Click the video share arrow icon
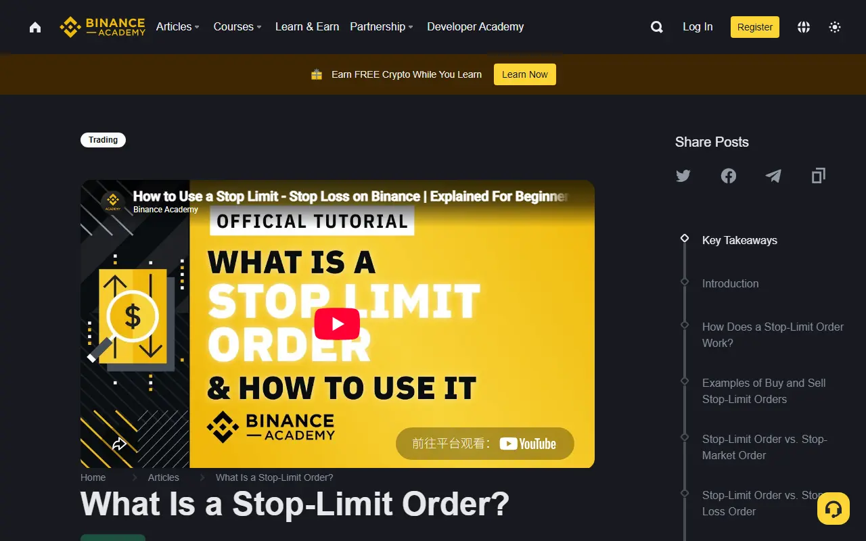Screen dimensions: 866x541 point(119,444)
